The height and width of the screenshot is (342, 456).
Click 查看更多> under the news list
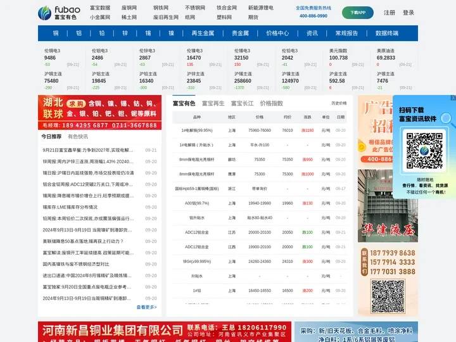[146, 307]
